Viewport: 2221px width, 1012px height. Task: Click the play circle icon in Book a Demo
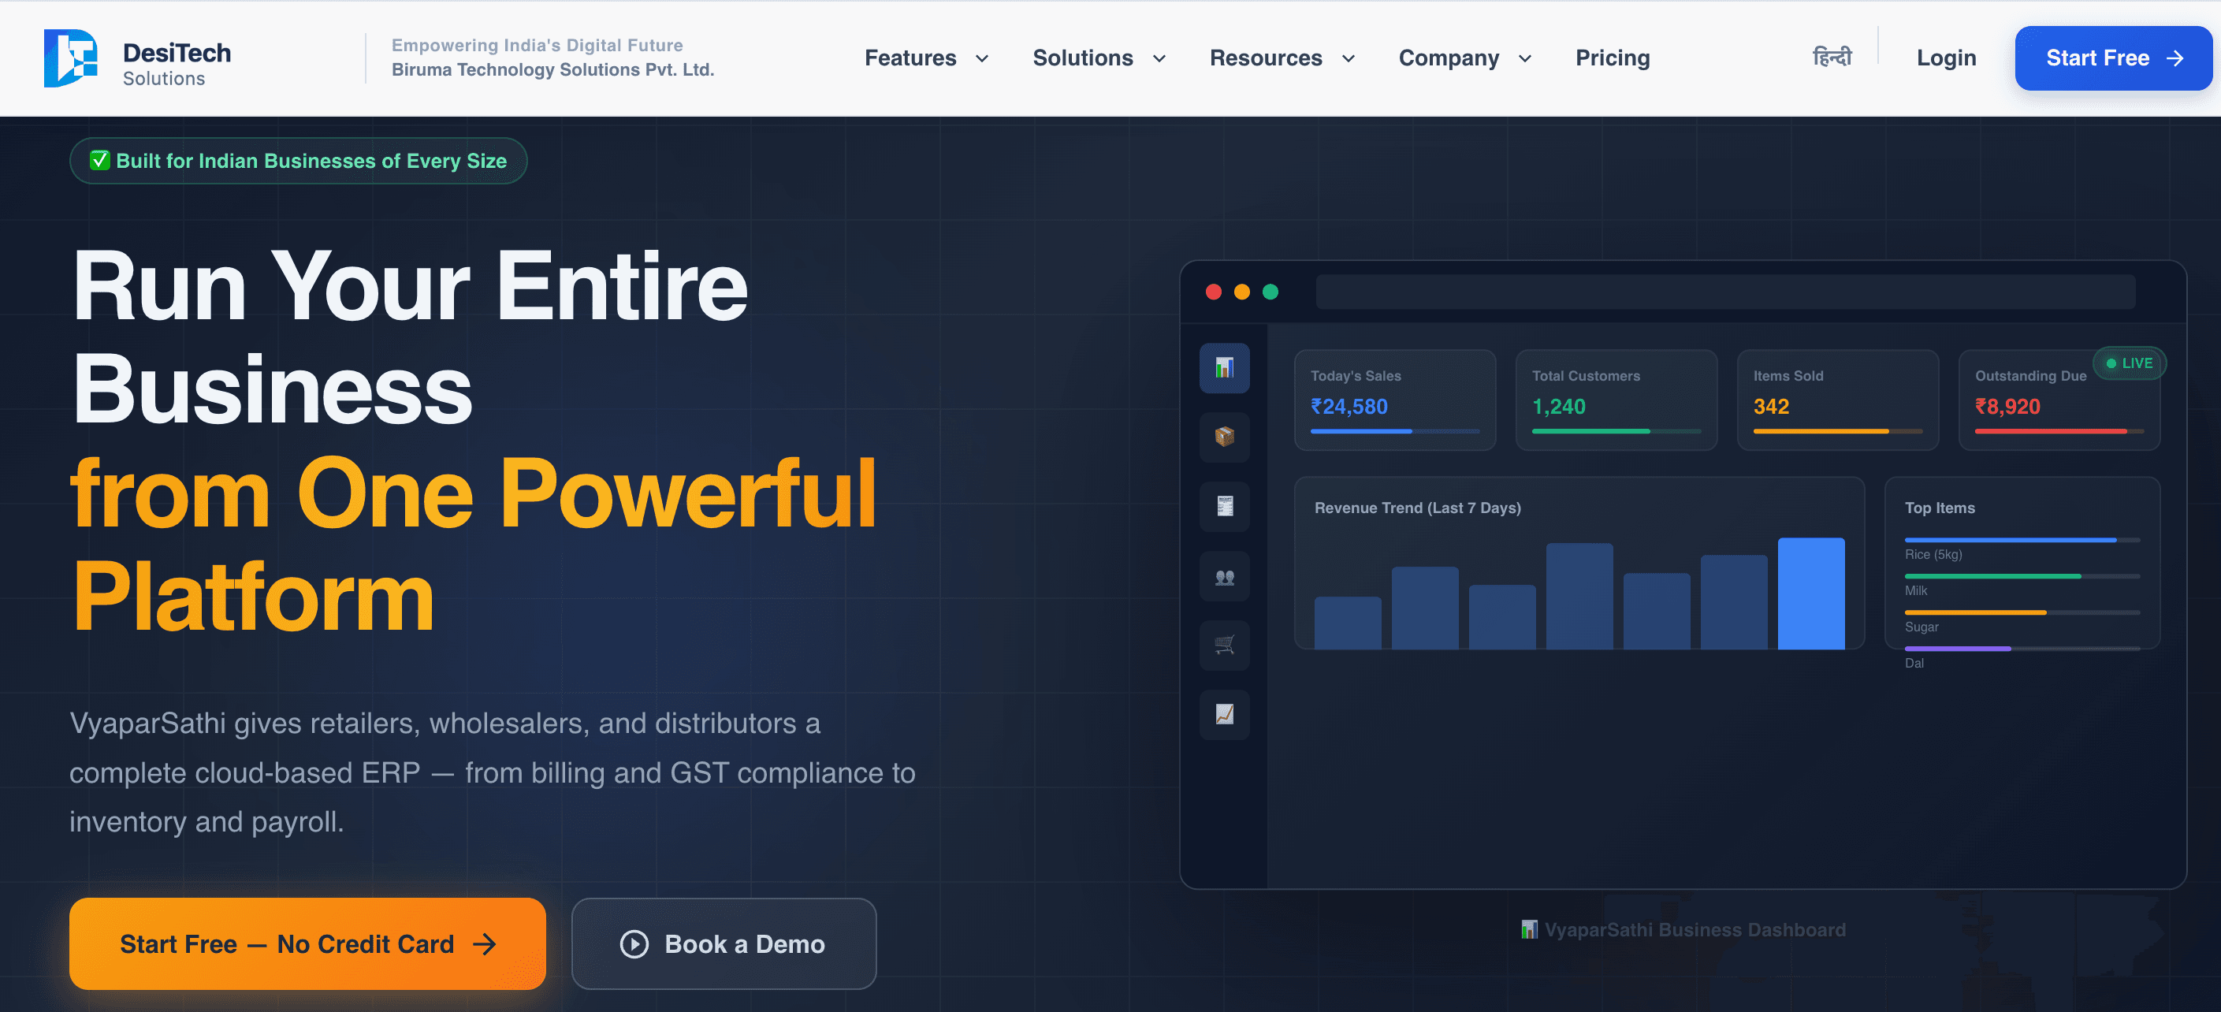[x=634, y=944]
